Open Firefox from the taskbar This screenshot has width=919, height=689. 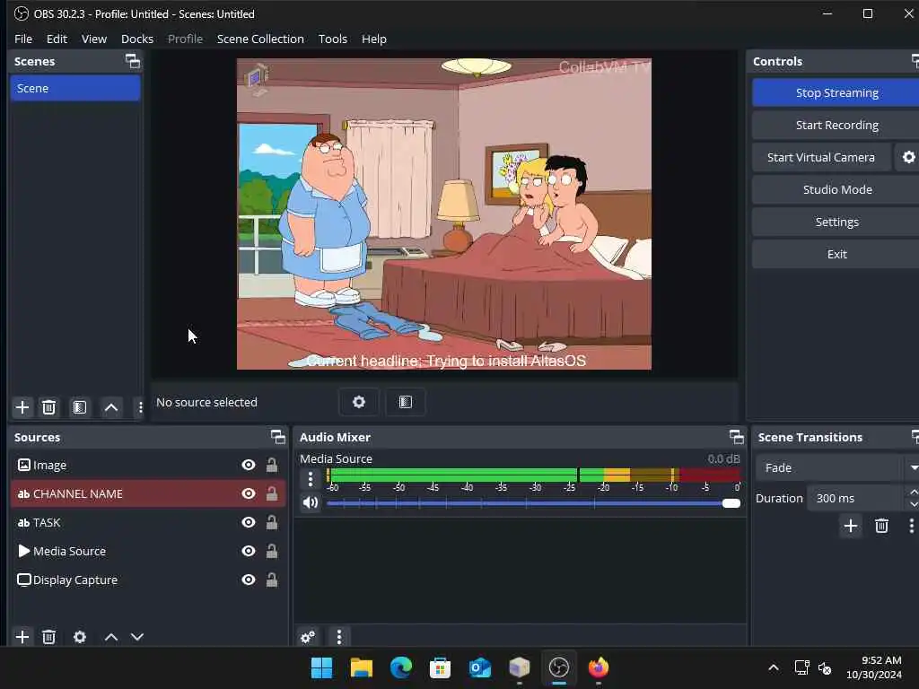coord(599,667)
